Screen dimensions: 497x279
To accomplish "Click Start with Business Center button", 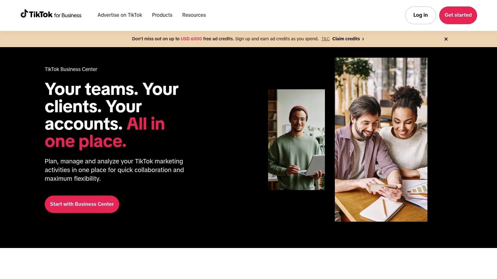I will coord(82,204).
